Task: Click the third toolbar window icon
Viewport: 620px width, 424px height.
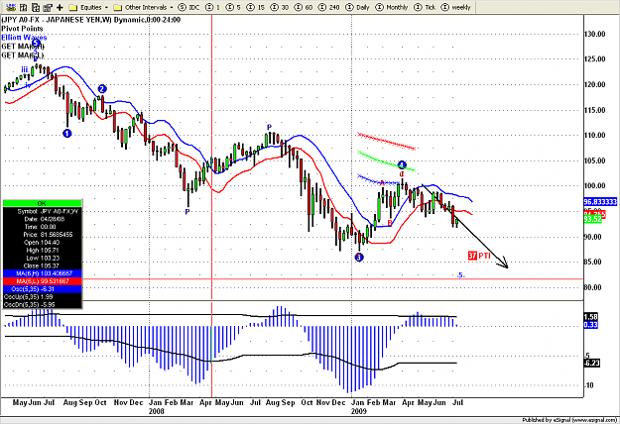Action: point(36,7)
